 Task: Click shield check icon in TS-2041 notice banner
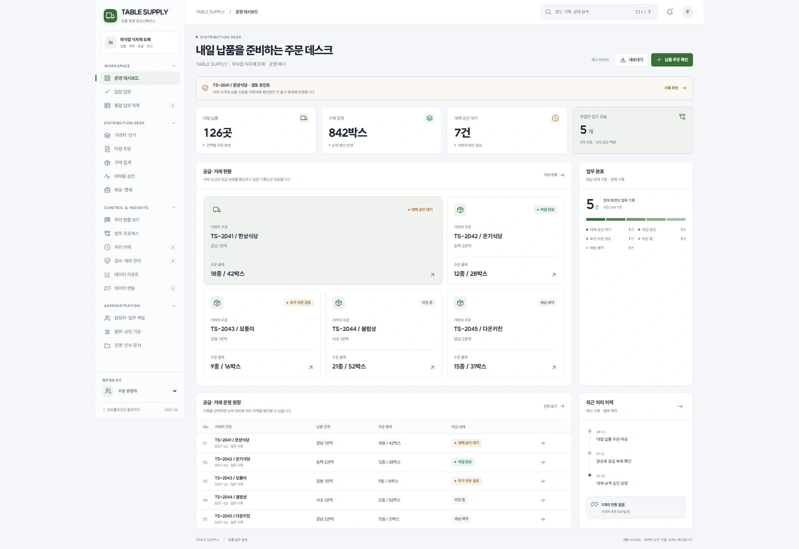pos(205,88)
